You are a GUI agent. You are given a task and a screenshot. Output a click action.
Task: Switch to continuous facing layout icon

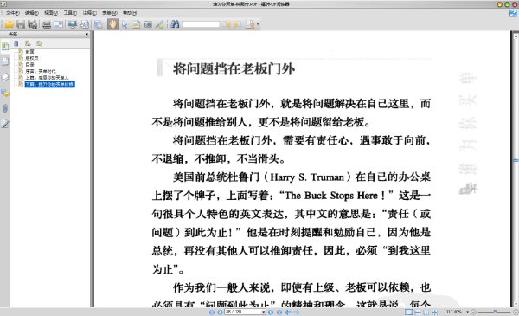pos(434,312)
